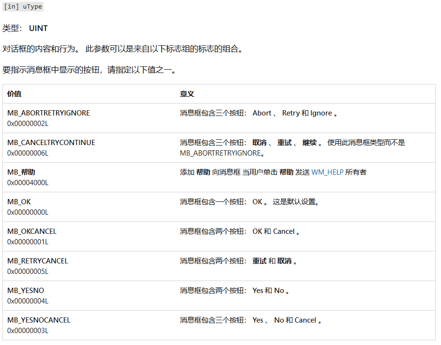
Task: Click the MB_帮助 value name
Action: 21,172
